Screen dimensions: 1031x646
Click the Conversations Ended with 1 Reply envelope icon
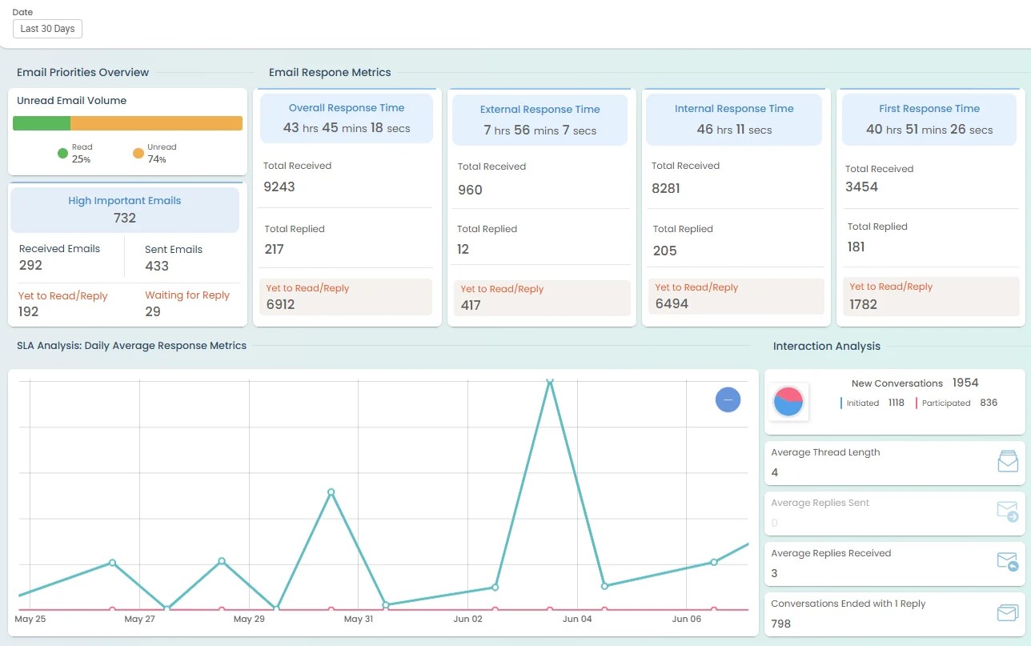(x=1007, y=612)
